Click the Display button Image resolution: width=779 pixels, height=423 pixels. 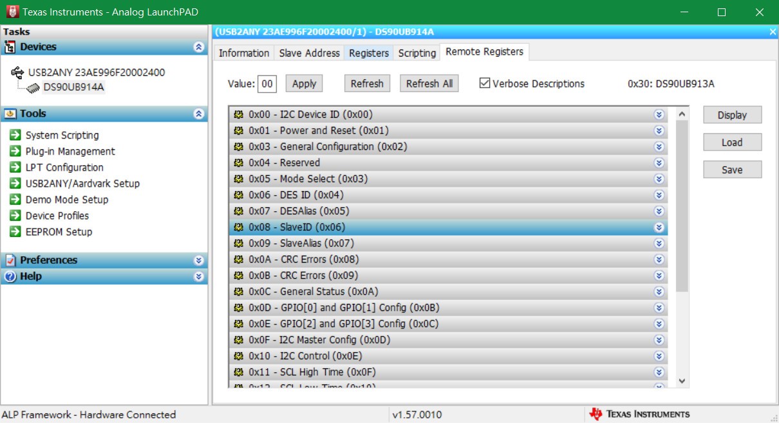[732, 115]
